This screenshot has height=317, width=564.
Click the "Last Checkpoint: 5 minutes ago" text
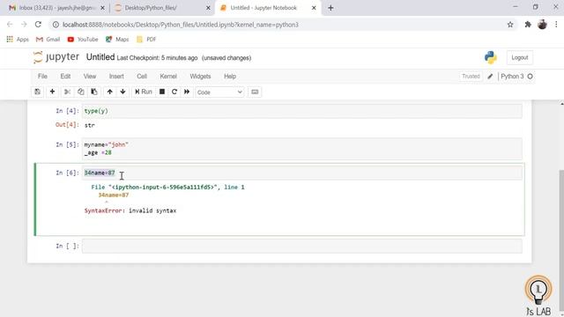point(157,58)
